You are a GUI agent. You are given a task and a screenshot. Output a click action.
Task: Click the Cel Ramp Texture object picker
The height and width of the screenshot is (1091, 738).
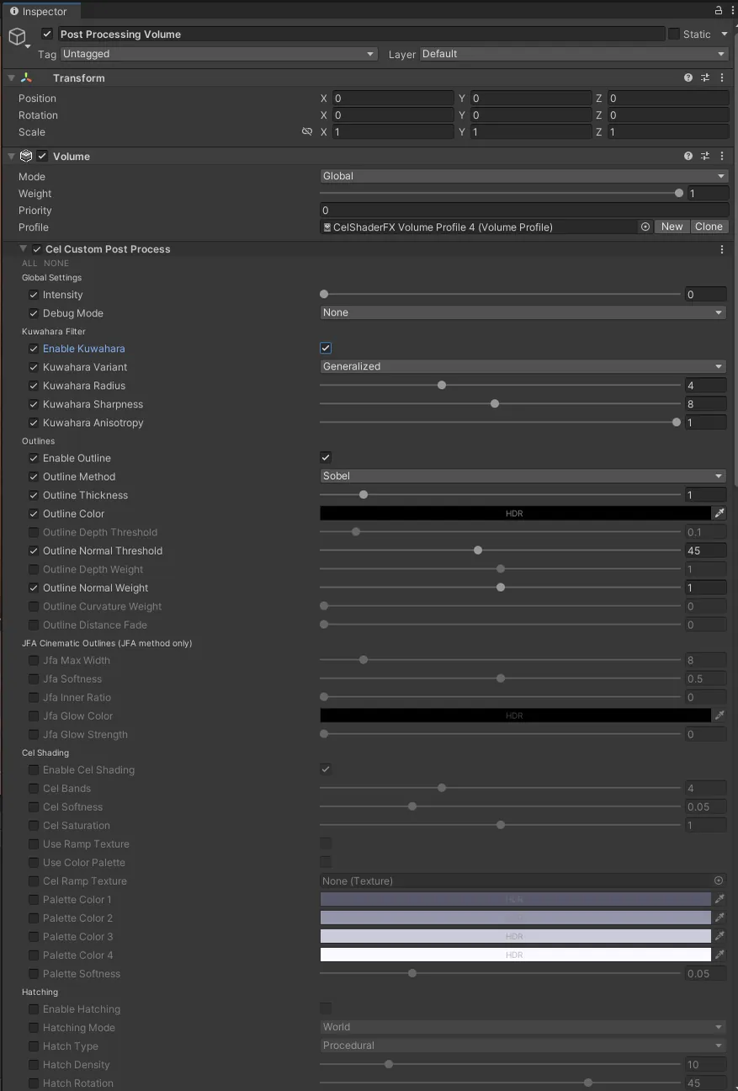[x=719, y=881]
